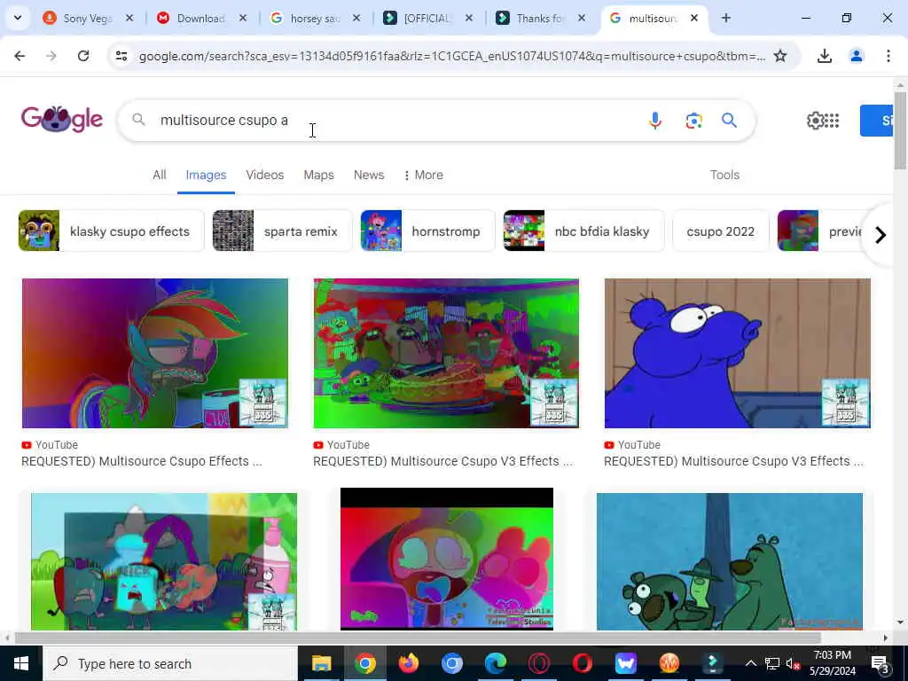The height and width of the screenshot is (681, 908).
Task: Select the klasky csupo effects chip
Action: (x=111, y=231)
